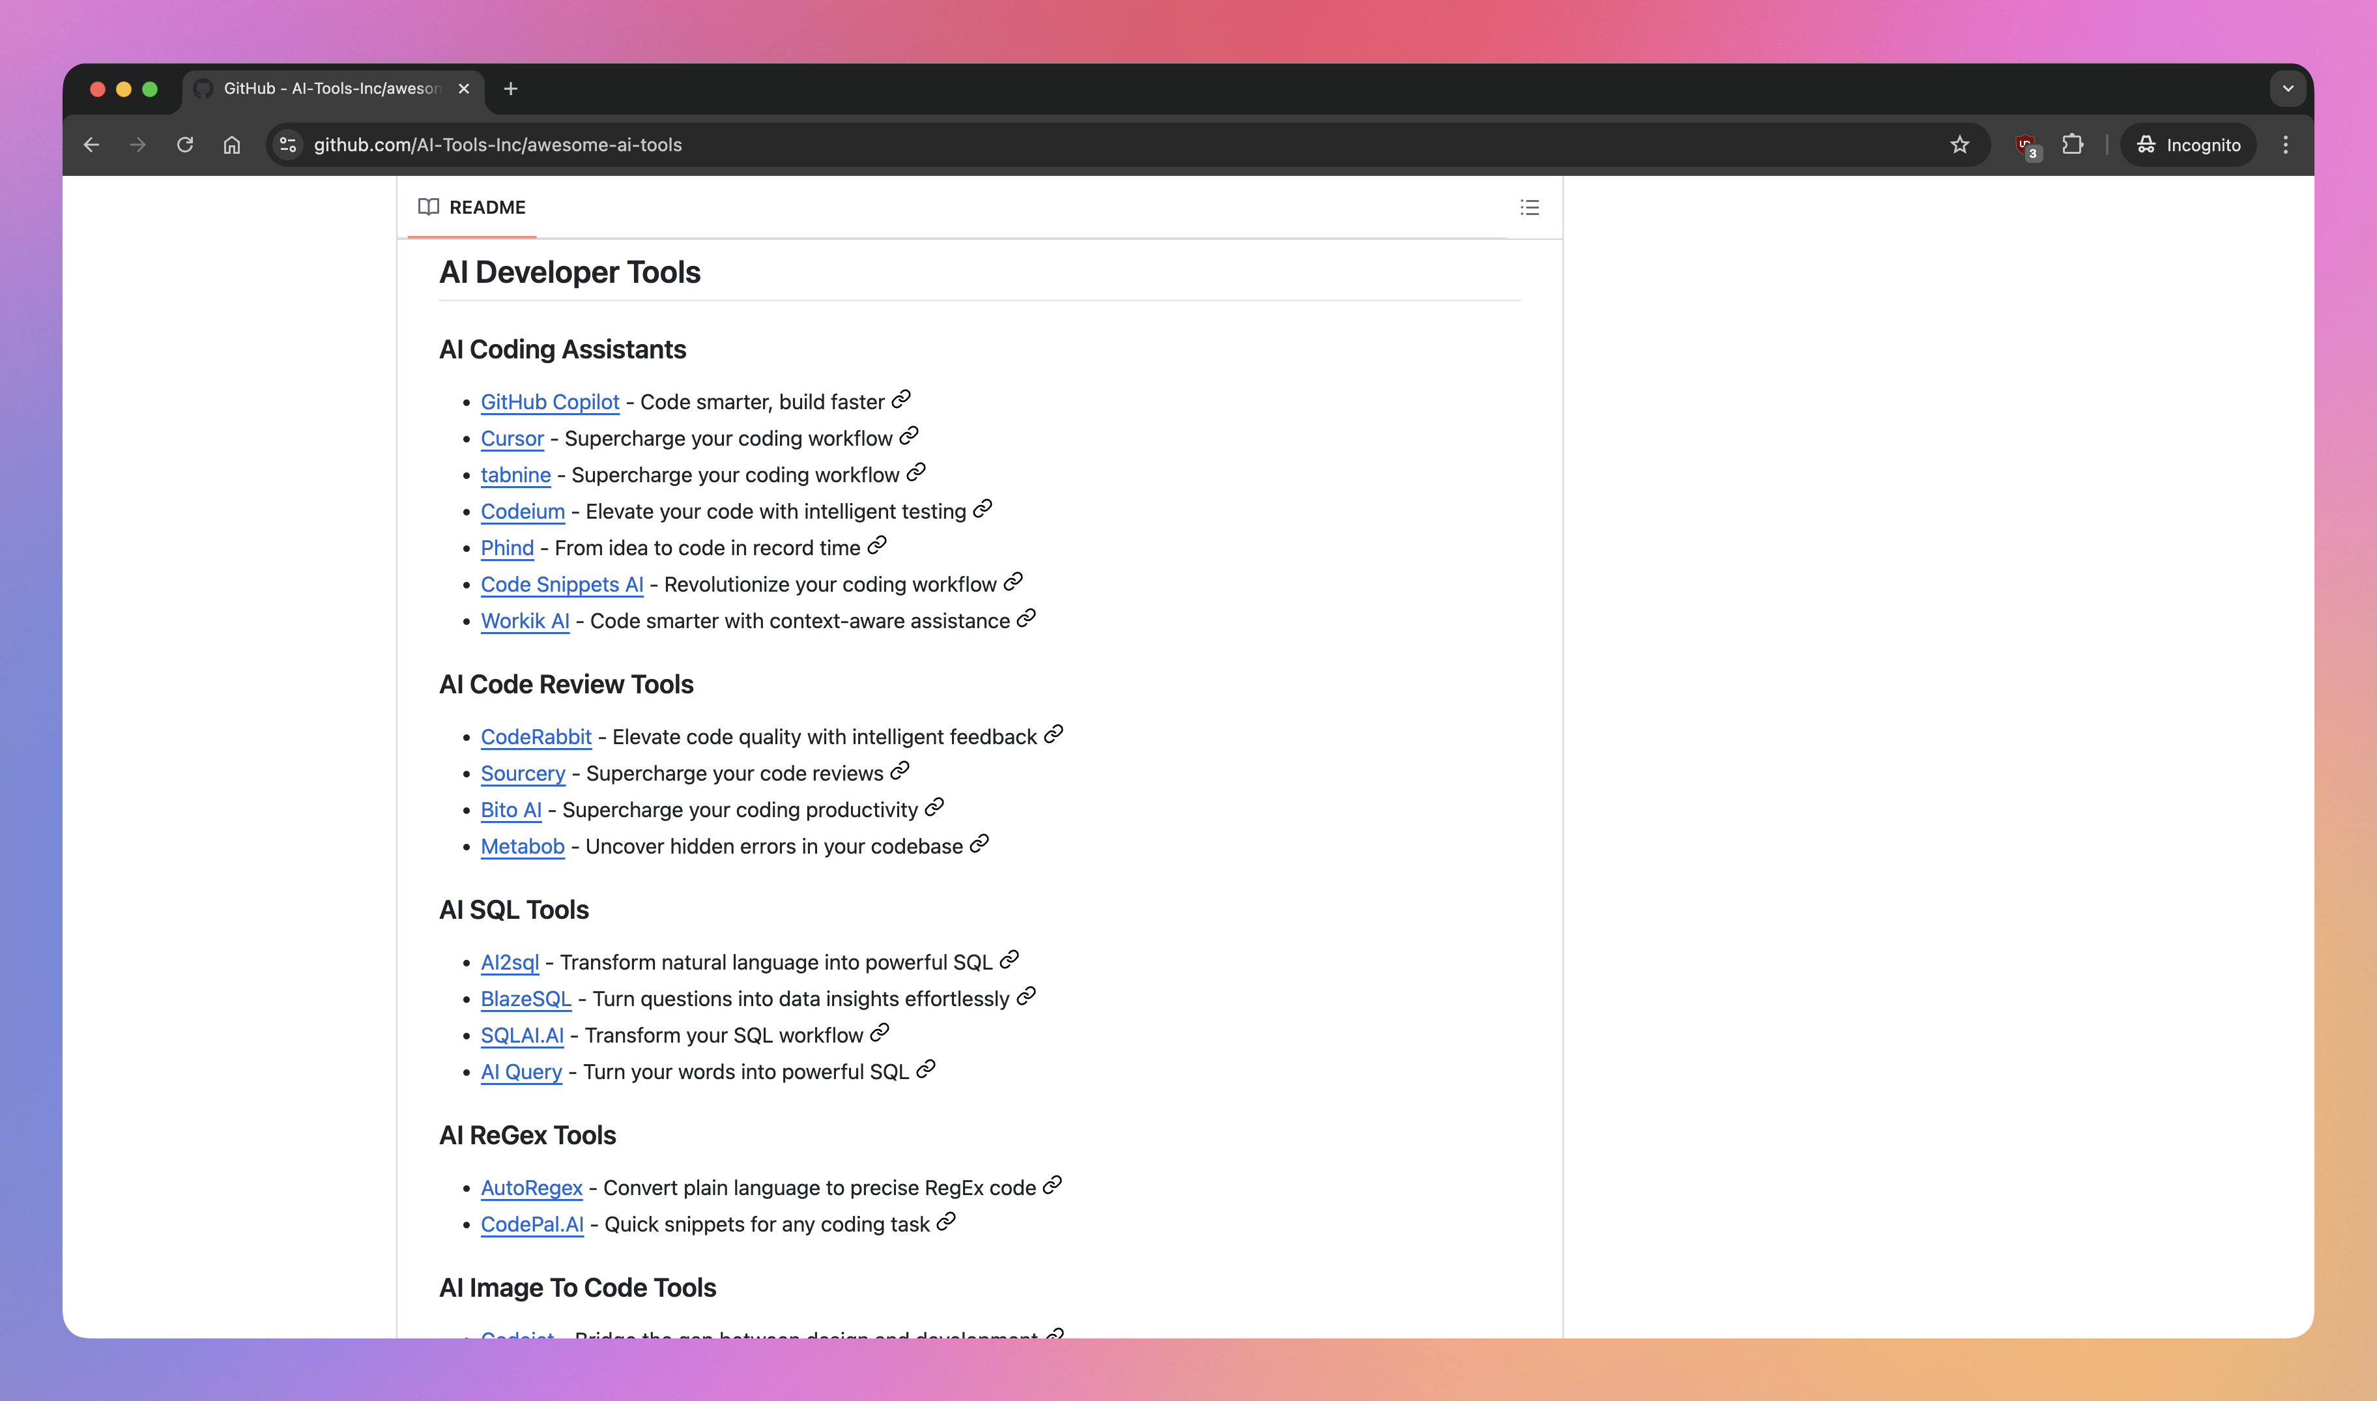
Task: Click the uBlock Origin extension icon
Action: 2026,145
